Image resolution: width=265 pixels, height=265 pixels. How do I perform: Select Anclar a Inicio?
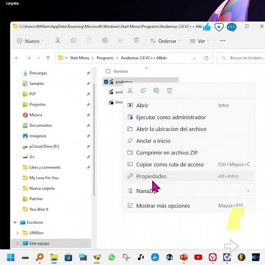(189, 141)
